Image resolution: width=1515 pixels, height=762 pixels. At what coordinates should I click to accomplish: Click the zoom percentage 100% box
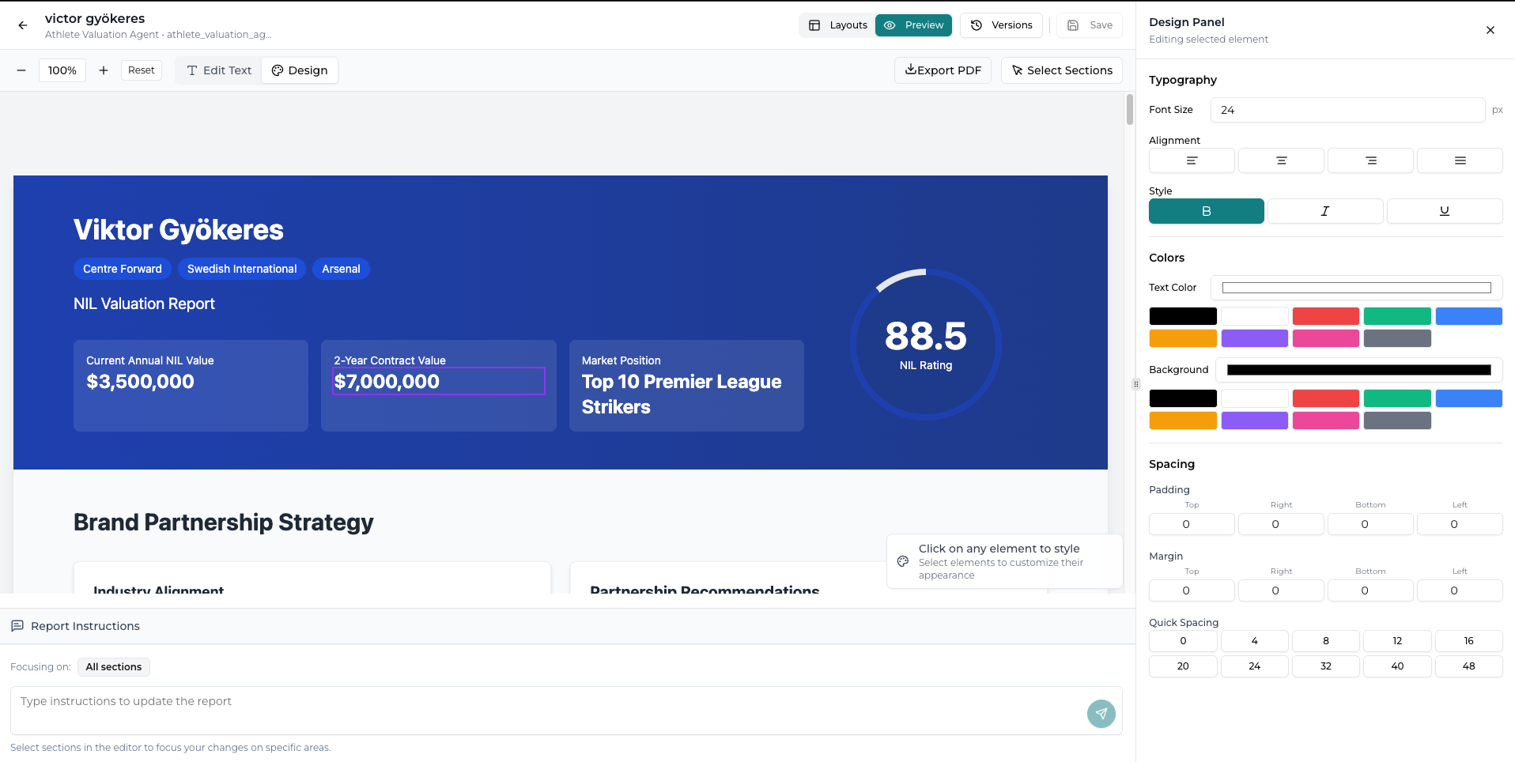(x=62, y=70)
